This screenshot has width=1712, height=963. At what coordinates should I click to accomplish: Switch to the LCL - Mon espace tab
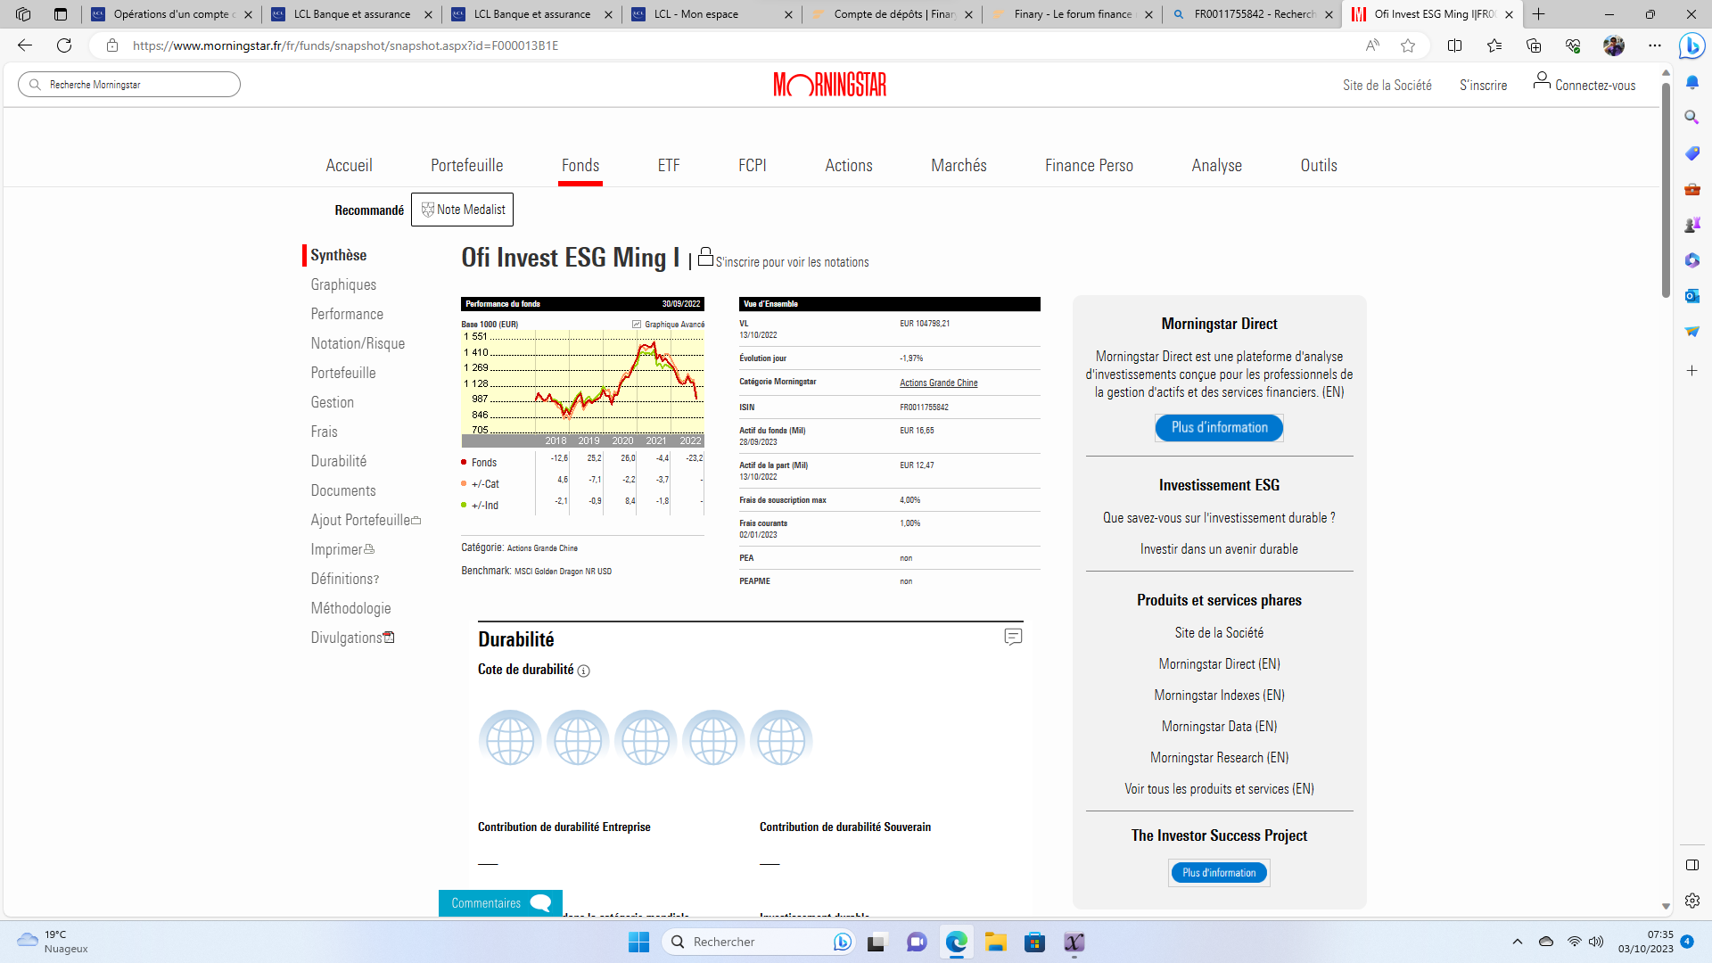(711, 14)
